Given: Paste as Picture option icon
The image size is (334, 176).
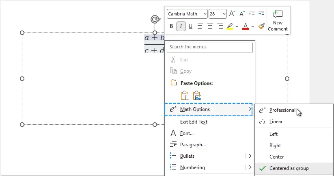Looking at the screenshot, I should 197,96.
